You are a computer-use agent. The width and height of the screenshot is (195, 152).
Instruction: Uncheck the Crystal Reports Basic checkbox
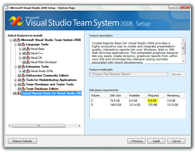click(14, 94)
